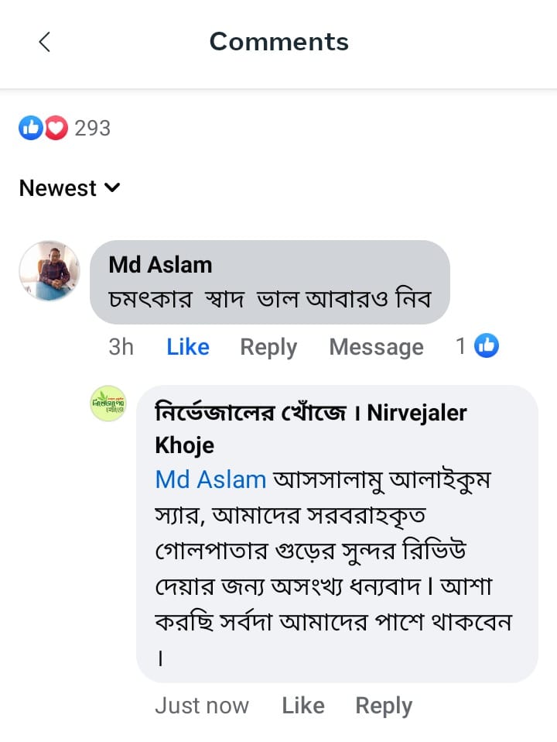Click the blue thumbs-up reaction icon beside 293

[x=30, y=128]
